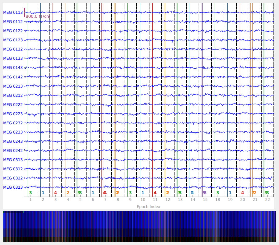Click epoch index 21 tick label

(x=255, y=200)
